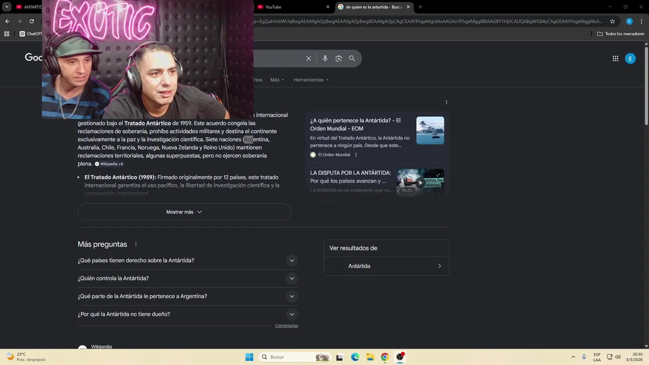Screen dimensions: 649x365
Task: Open OBS Studio from taskbar
Action: (400, 357)
